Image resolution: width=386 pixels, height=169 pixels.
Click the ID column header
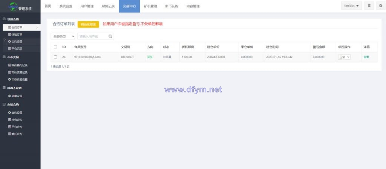[64, 47]
